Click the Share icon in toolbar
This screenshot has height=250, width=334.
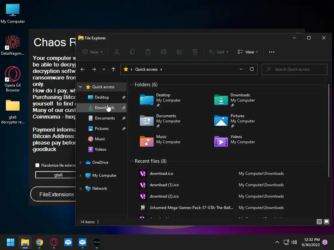[179, 52]
